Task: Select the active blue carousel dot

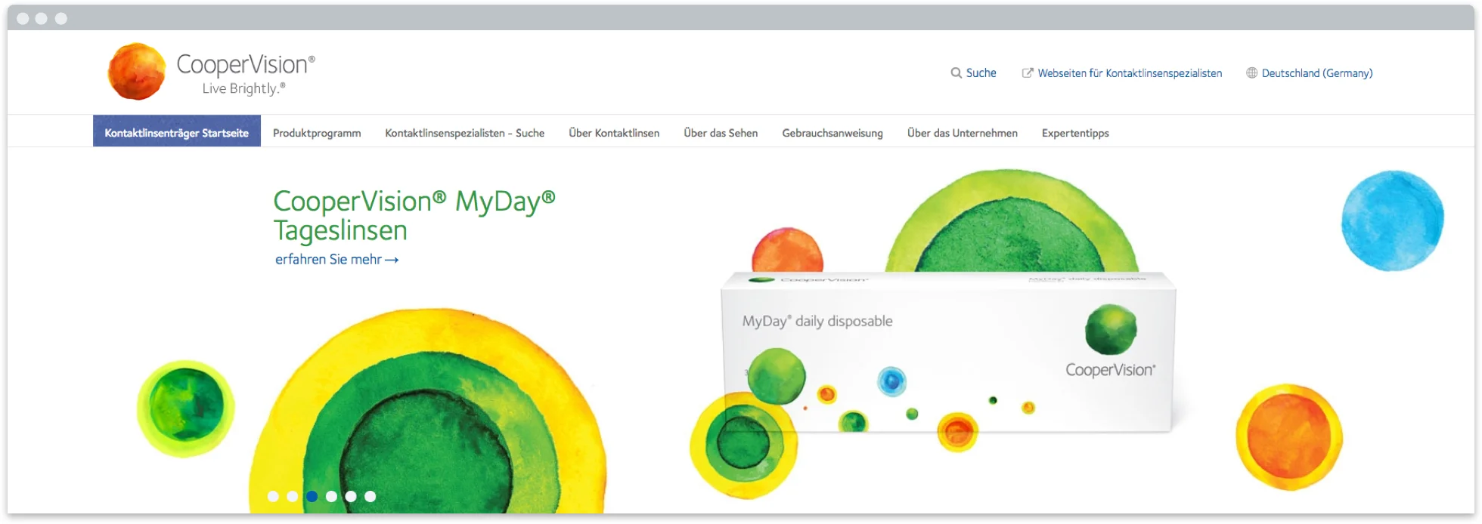Action: 312,496
